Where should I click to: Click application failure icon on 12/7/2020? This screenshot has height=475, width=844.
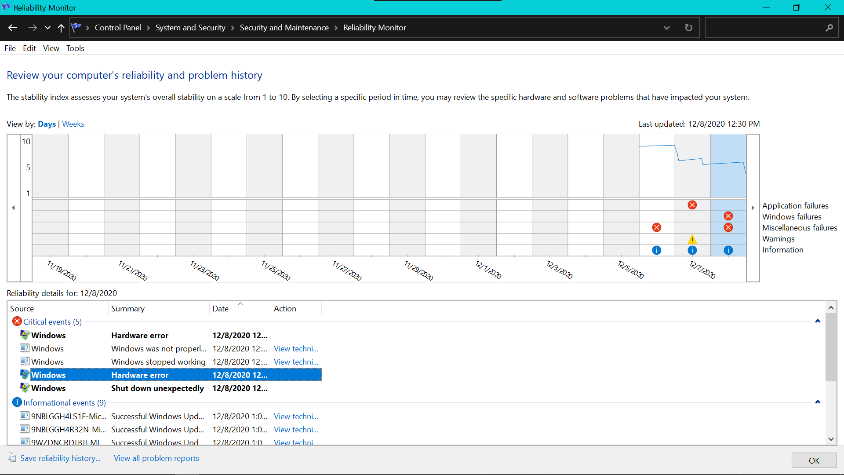(x=692, y=205)
